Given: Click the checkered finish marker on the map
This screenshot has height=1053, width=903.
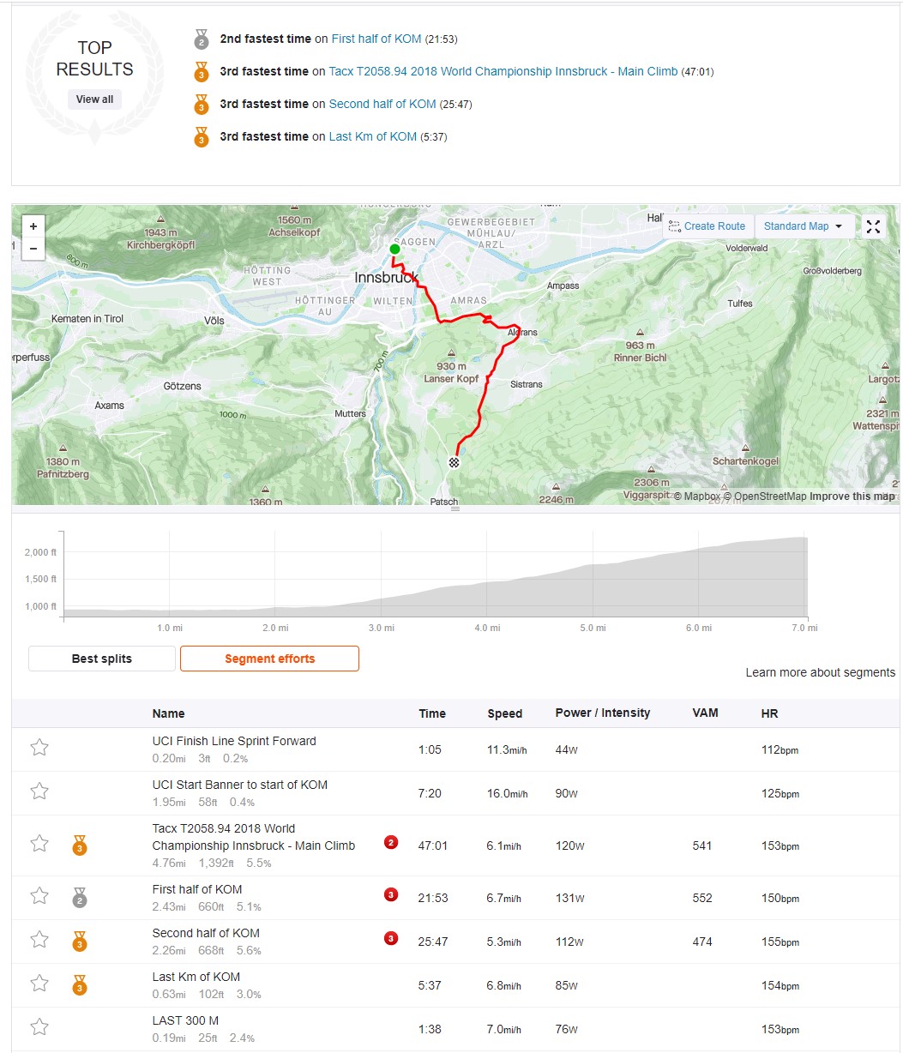Looking at the screenshot, I should point(455,462).
